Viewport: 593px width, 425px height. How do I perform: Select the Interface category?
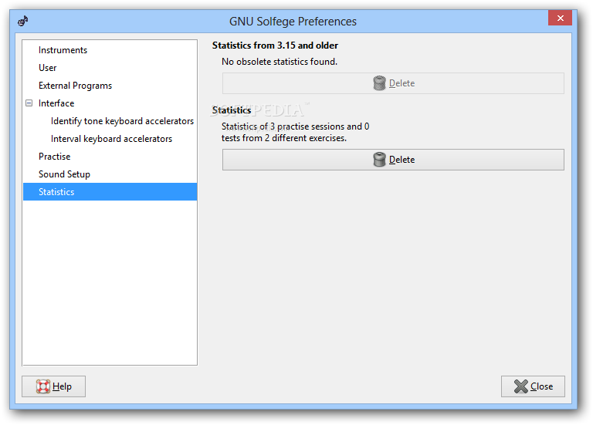point(56,103)
